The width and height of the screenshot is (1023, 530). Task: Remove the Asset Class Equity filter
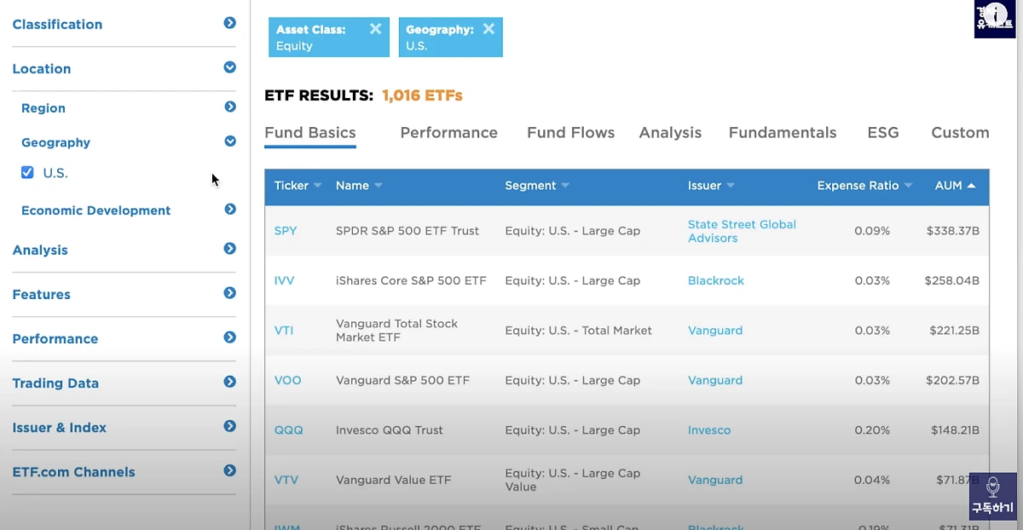[375, 29]
